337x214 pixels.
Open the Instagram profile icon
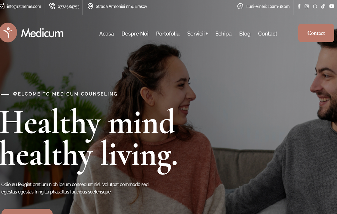[307, 6]
